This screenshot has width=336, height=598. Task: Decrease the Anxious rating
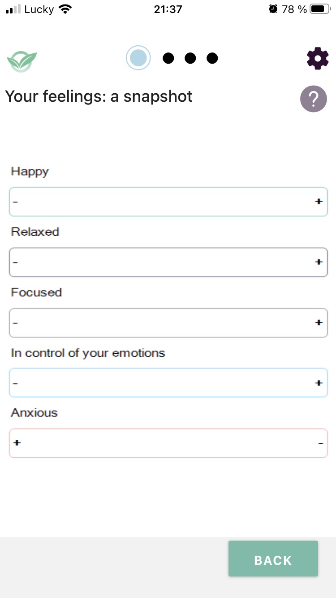coord(320,442)
